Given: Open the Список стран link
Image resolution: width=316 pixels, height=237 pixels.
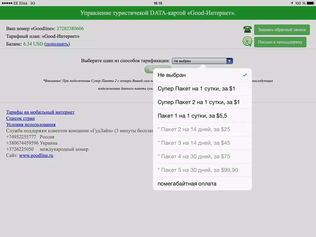Looking at the screenshot, I should click(x=20, y=118).
